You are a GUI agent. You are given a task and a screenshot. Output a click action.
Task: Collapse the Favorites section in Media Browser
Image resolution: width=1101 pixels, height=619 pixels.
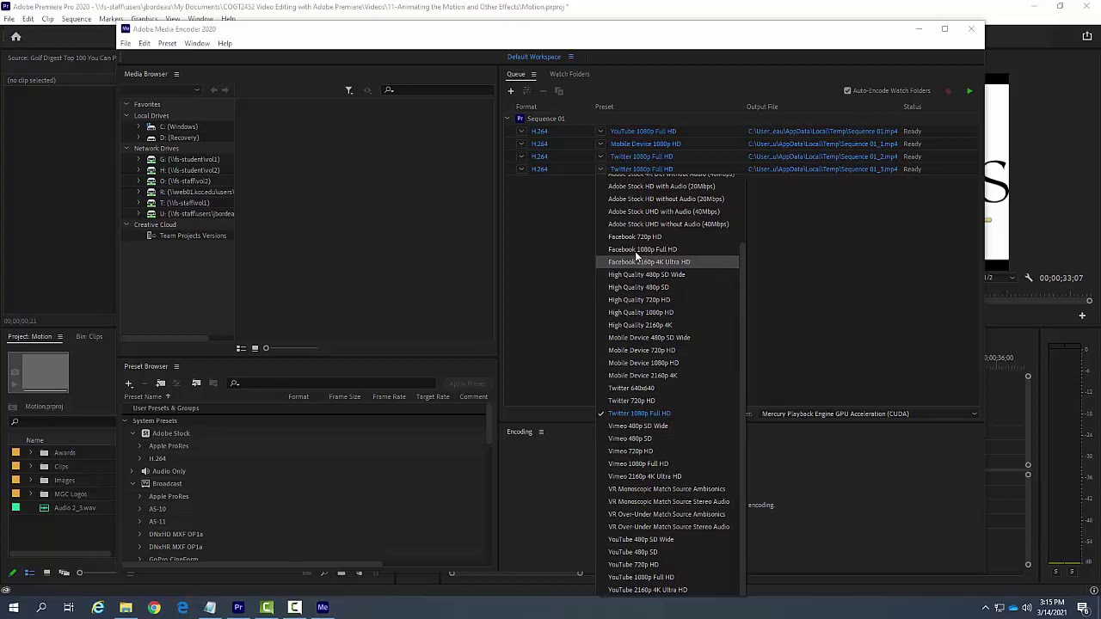pos(126,105)
